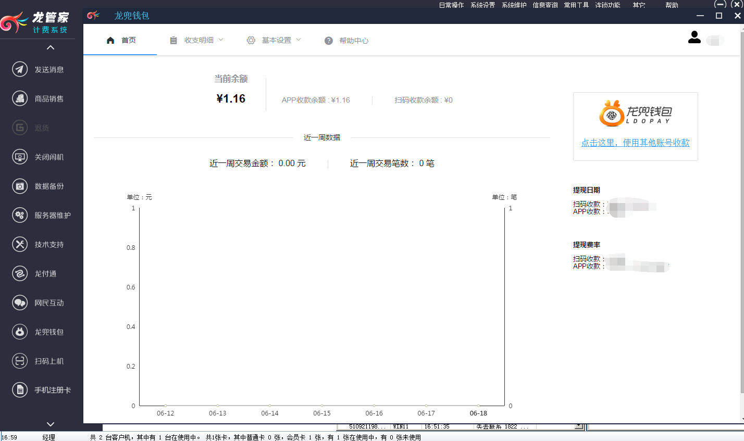Expand the 收支明细 dropdown menu

tap(197, 40)
